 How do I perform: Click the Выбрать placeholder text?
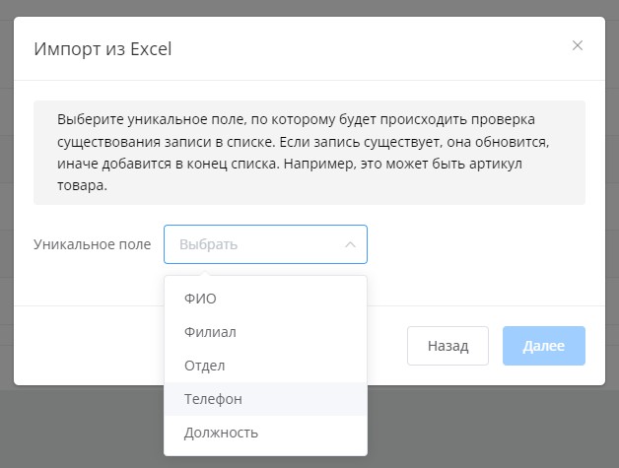click(208, 244)
